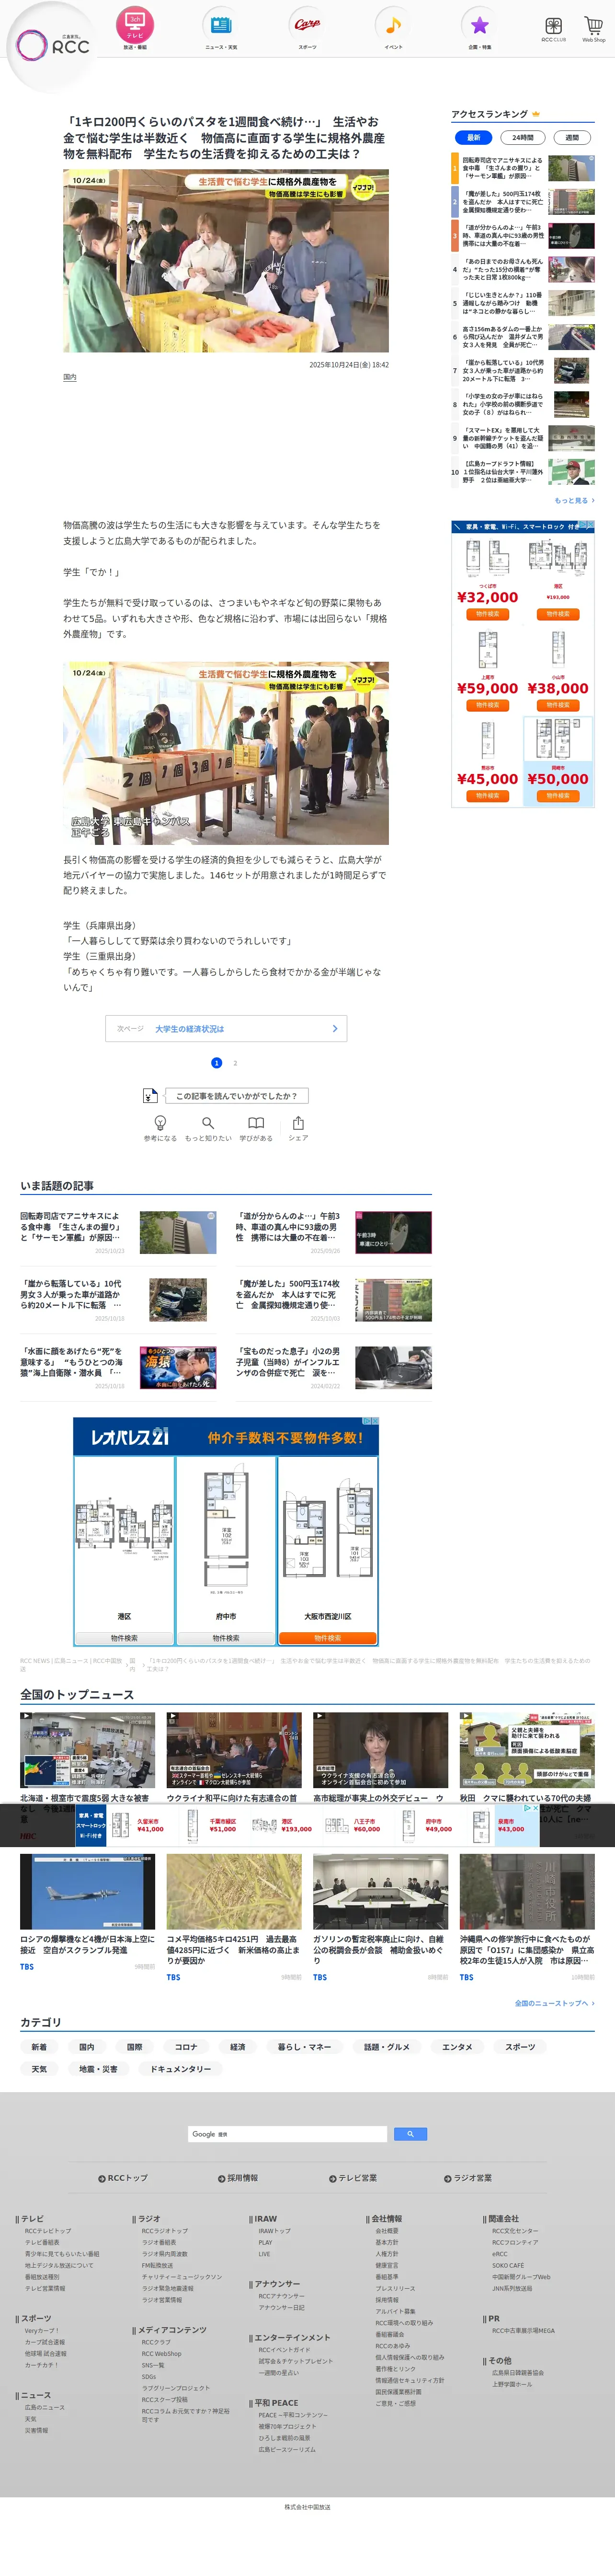Click the シェア share icon
This screenshot has height=2576, width=615.
click(x=298, y=1123)
